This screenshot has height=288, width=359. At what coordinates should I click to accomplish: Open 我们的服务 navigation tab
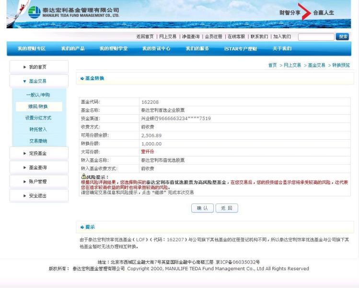coord(197,48)
